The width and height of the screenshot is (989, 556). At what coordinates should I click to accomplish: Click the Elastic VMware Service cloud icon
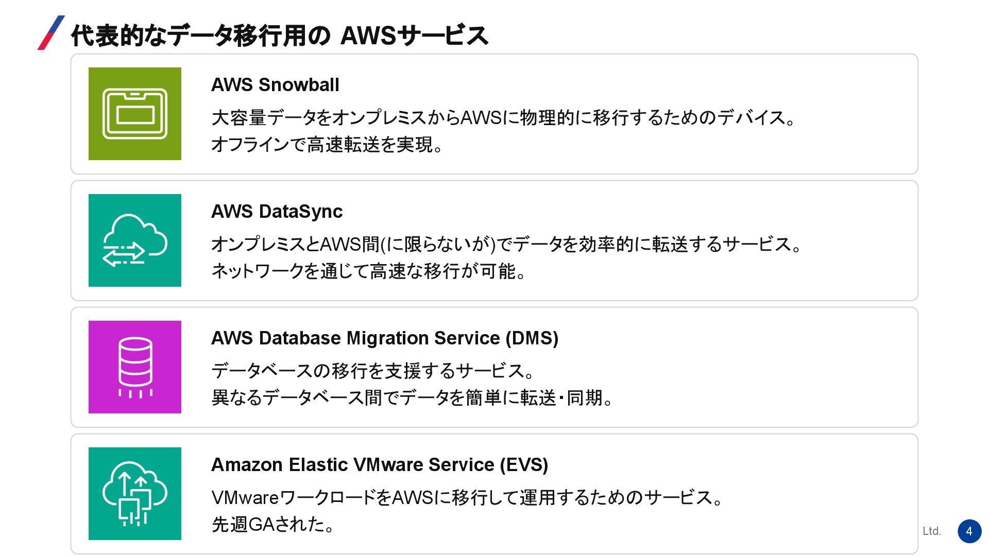click(x=135, y=494)
